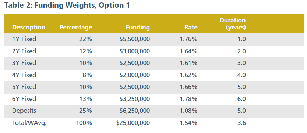Select the 1.08% deposits rate cell

pyautogui.click(x=188, y=111)
